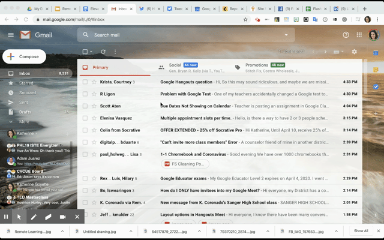Star the digitalp, bduarte email

click(94, 142)
